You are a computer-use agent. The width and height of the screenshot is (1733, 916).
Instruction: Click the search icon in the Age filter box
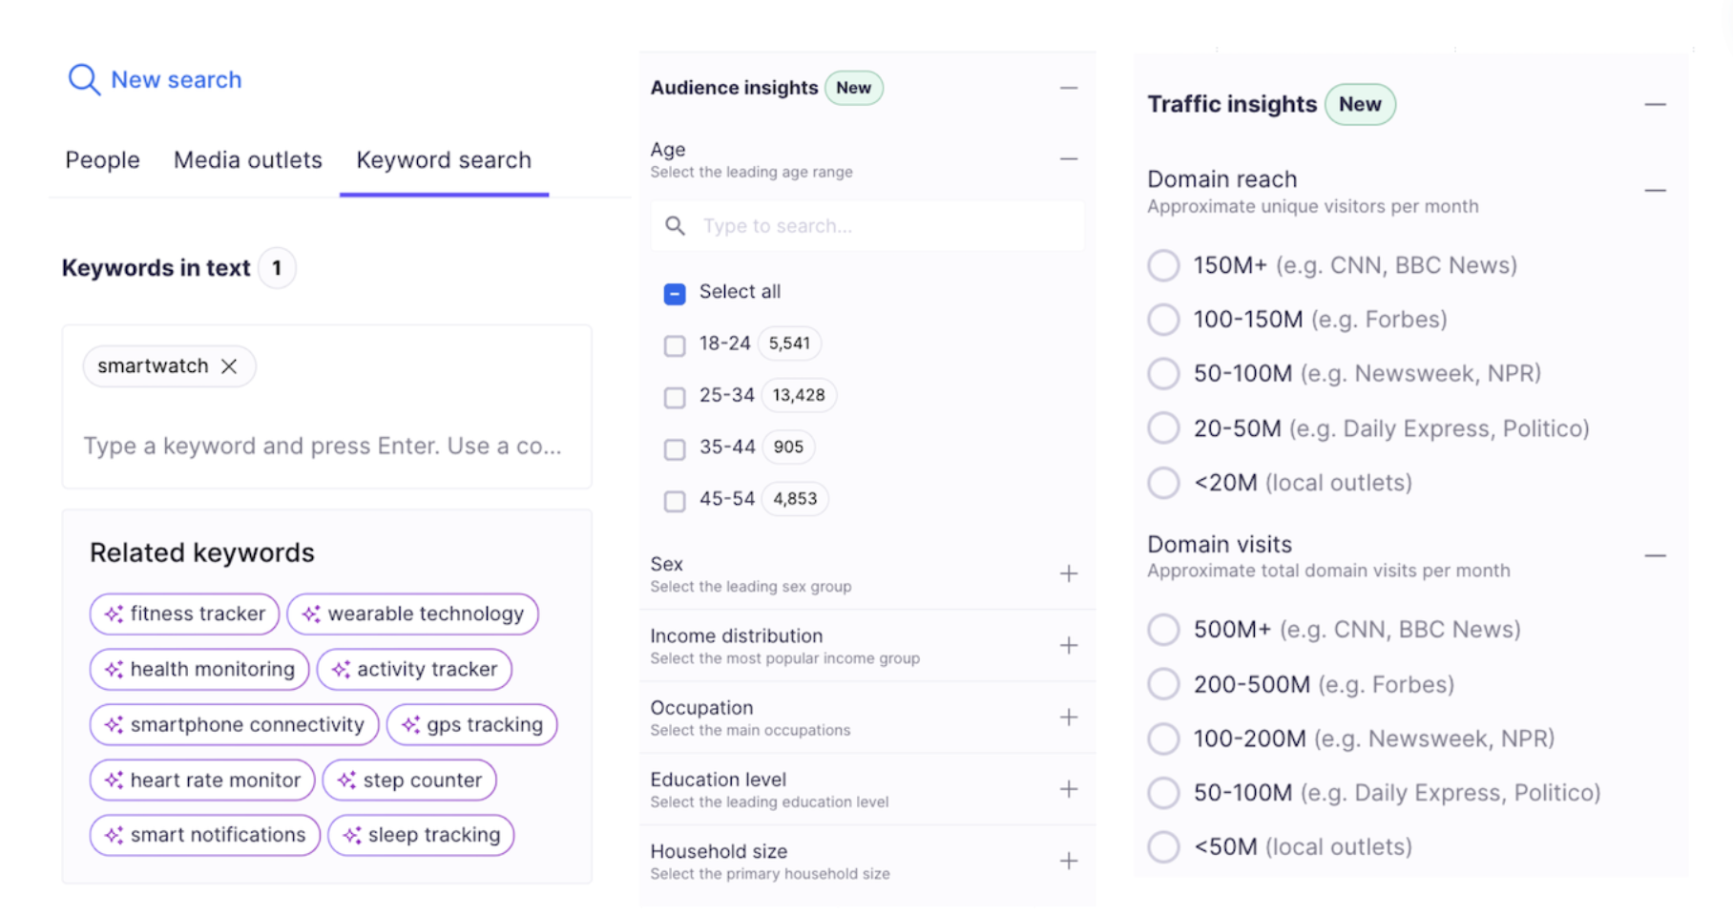676,225
